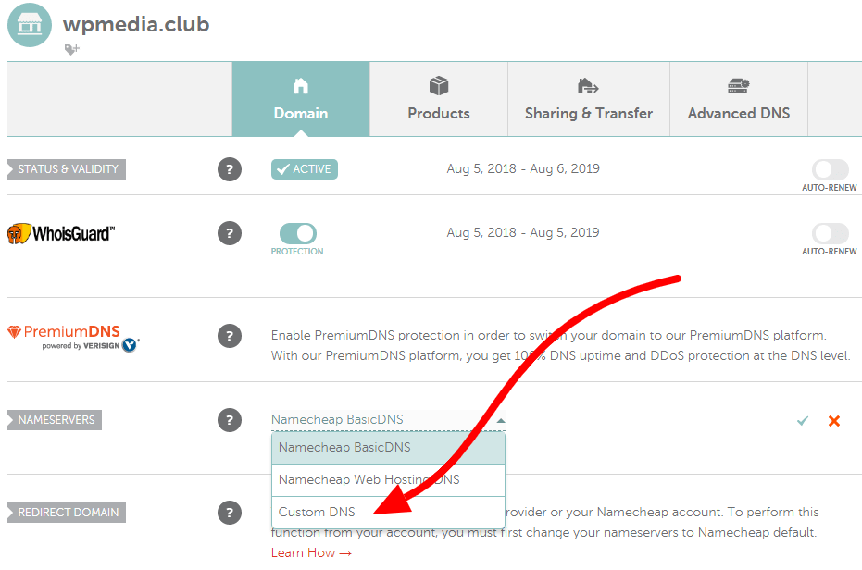Open help tooltip for Status & Validity

coord(229,168)
